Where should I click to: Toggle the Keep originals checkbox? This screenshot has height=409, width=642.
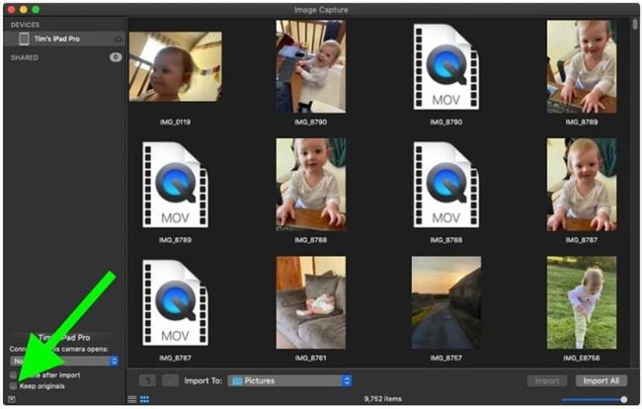click(13, 385)
